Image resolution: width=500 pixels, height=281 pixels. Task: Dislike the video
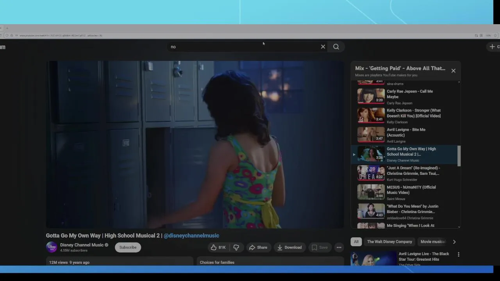point(236,247)
